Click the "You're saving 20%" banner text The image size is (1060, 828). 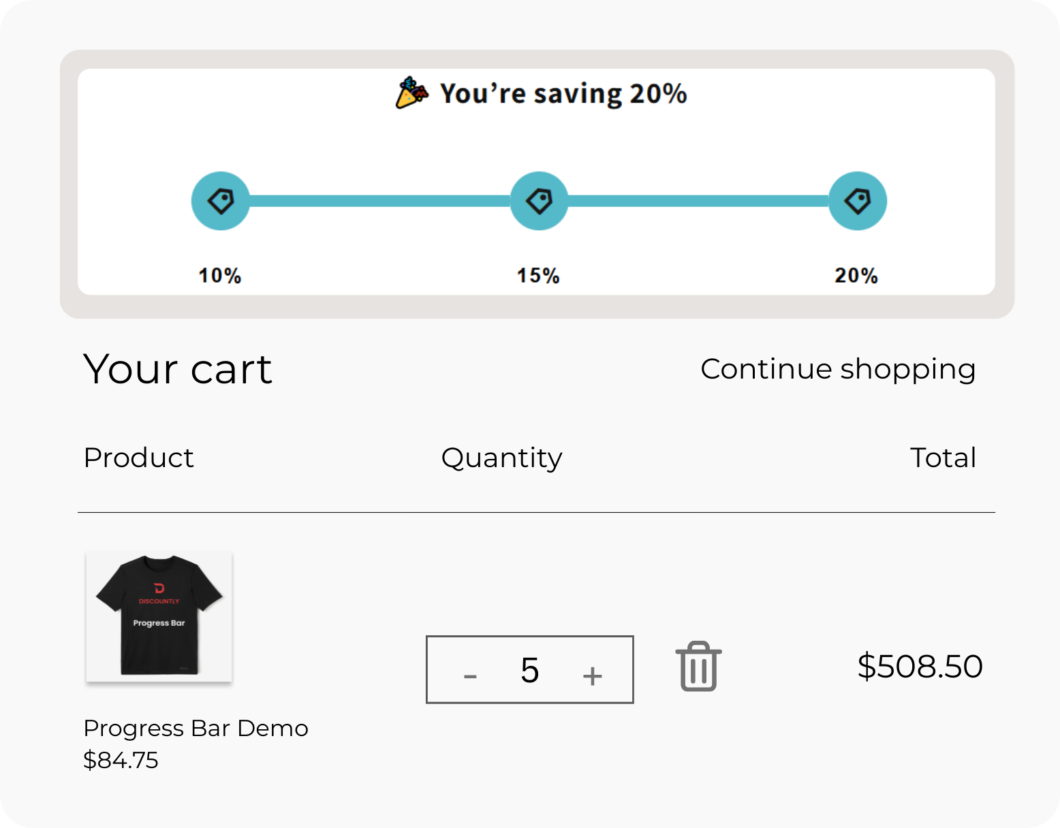pyautogui.click(x=563, y=93)
